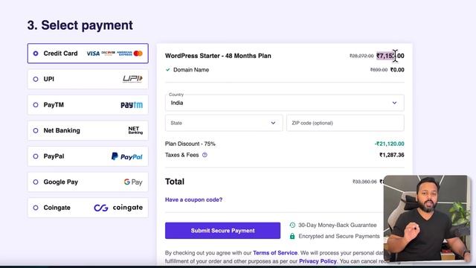Click the Net Banking logo
This screenshot has height=268, width=476.
pos(135,130)
